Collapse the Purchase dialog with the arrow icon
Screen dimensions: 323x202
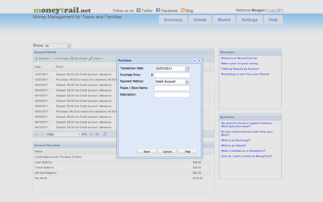coord(195,60)
